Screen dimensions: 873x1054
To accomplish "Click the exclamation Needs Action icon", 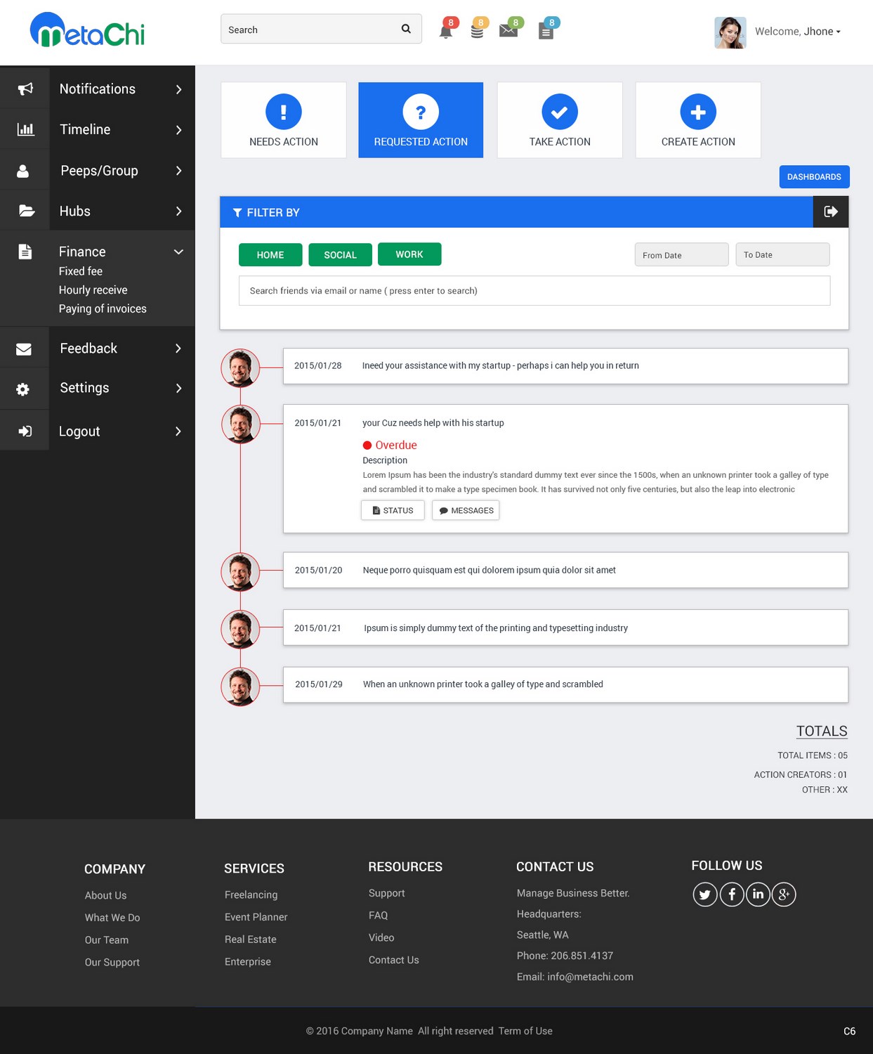I will point(284,112).
